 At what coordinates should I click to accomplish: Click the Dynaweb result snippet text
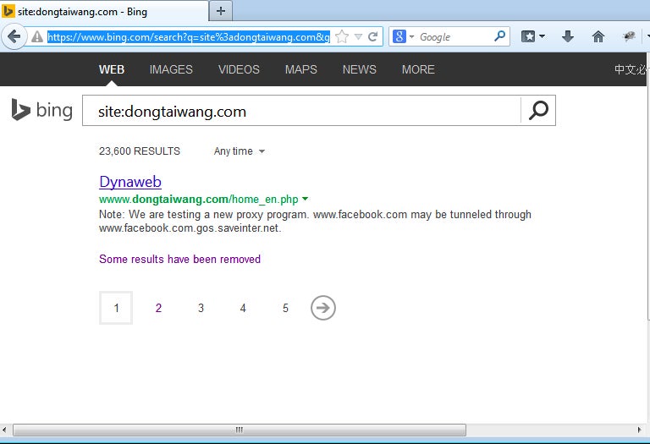pyautogui.click(x=315, y=222)
